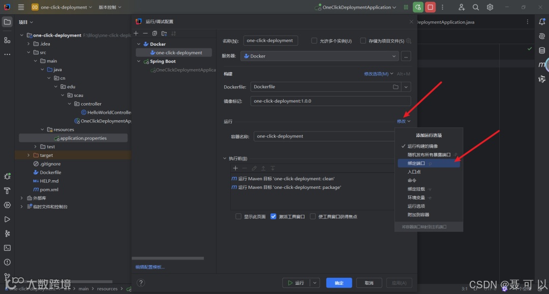Open the Build hammer tool window icon
Screen dimensions: 549x294
click(7, 190)
